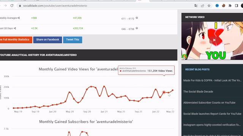Click the Tweet This button

coord(73,40)
